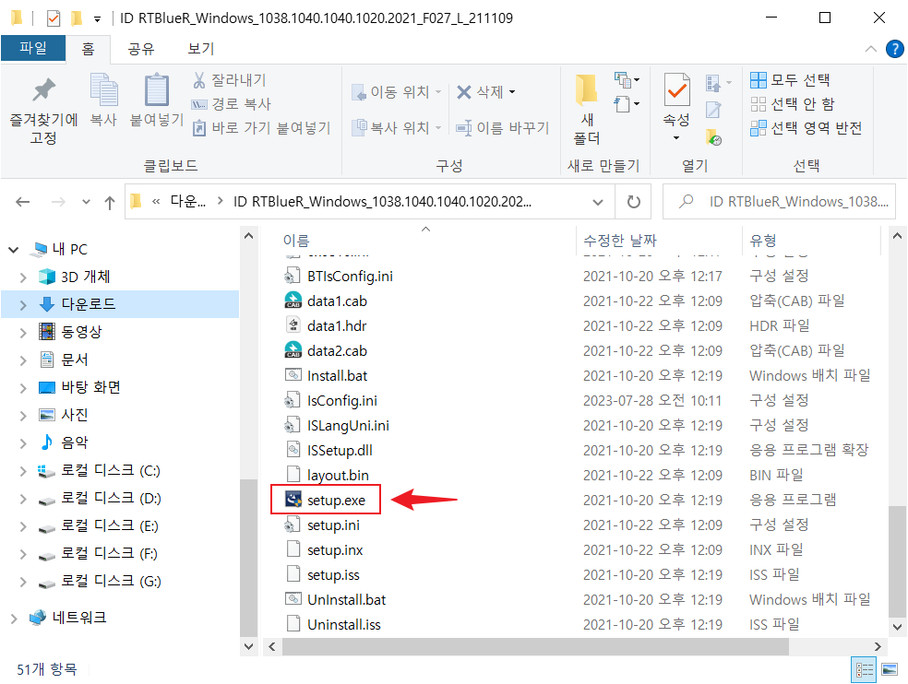This screenshot has width=908, height=684.
Task: Switch to Details view icon in status bar
Action: click(863, 670)
